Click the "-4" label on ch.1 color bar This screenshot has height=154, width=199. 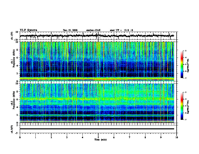[x=185, y=58]
